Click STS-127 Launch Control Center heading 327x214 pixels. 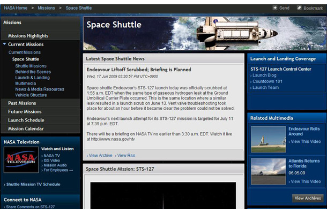pos(281,69)
